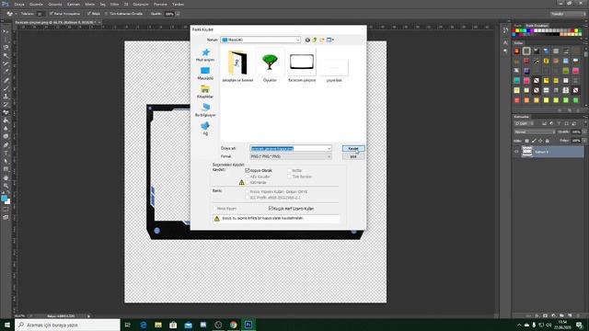
Task: Select the History Brush tool
Action: coord(6,104)
